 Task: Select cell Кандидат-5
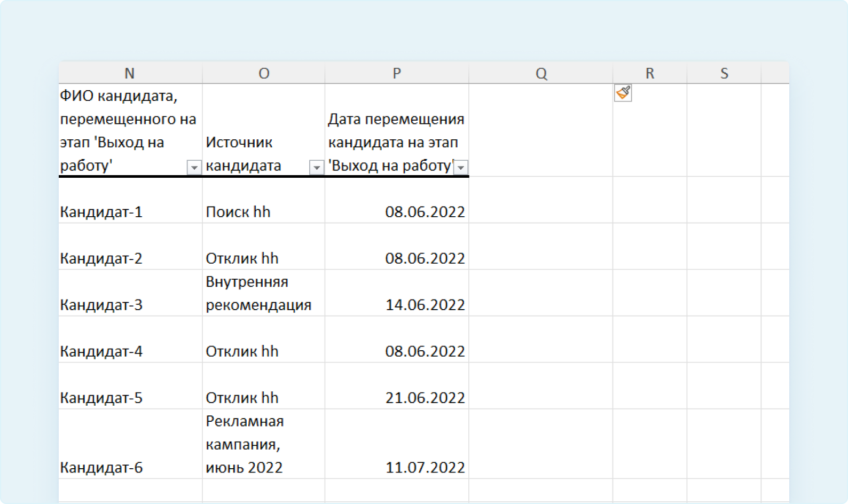pos(130,385)
